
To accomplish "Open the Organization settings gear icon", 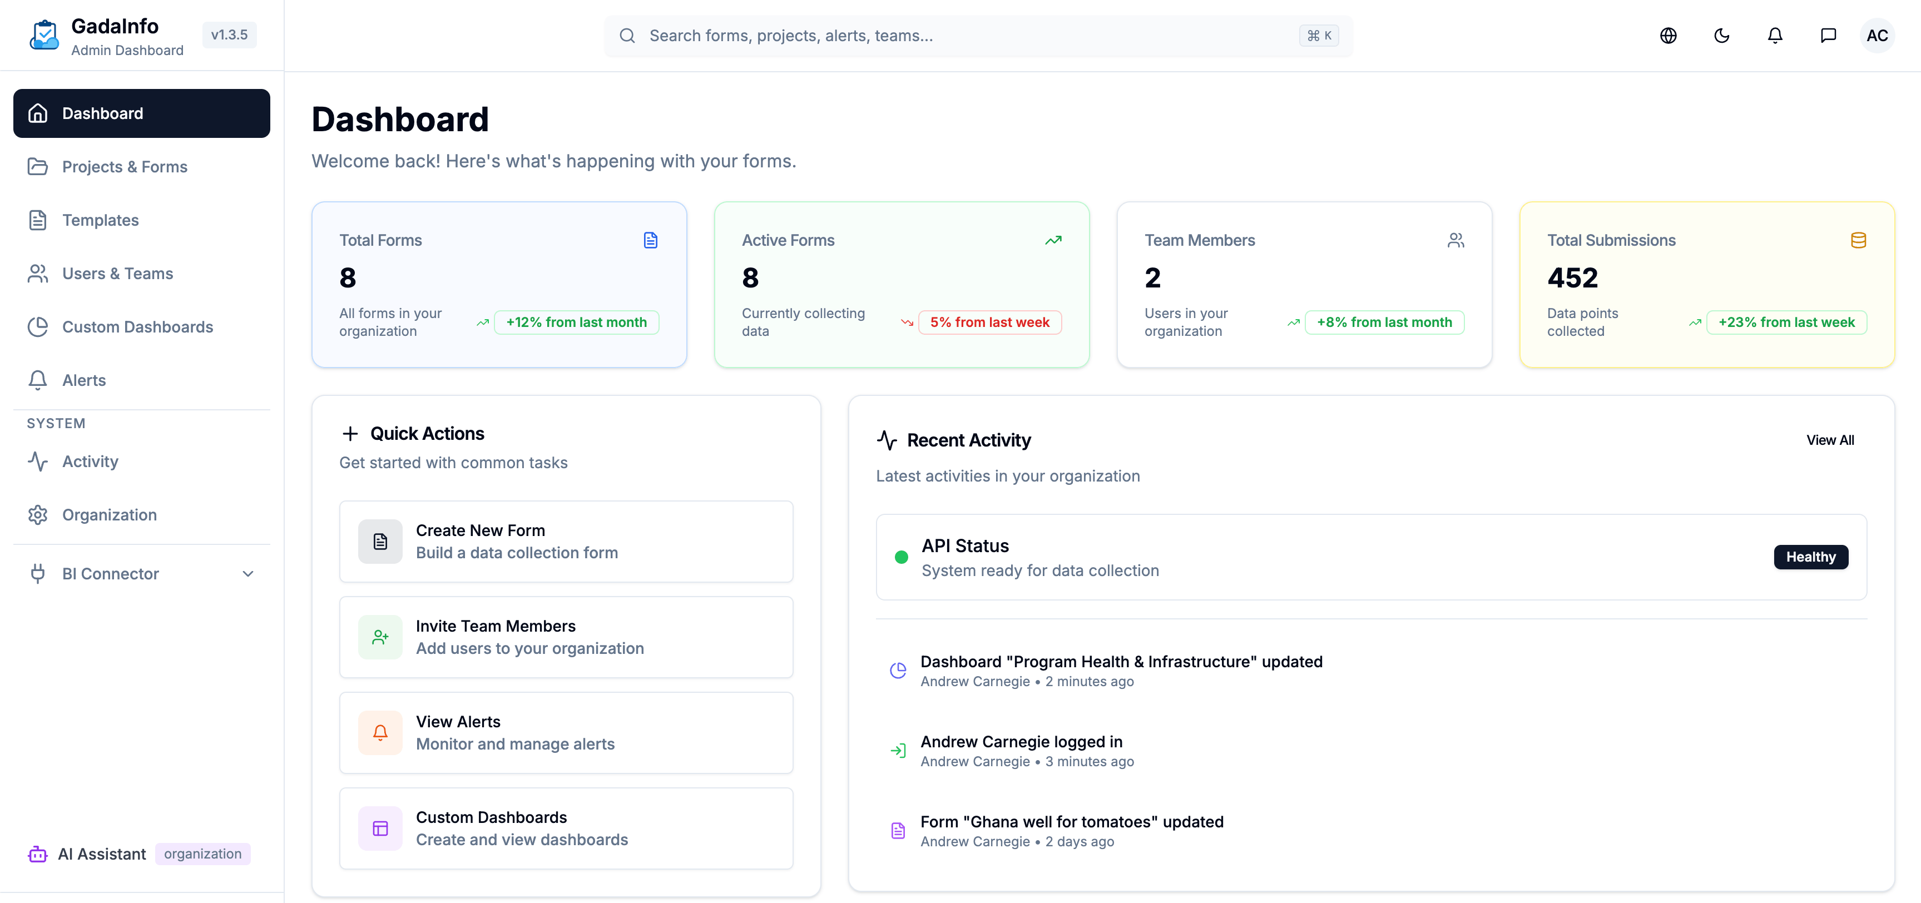I will [x=39, y=514].
